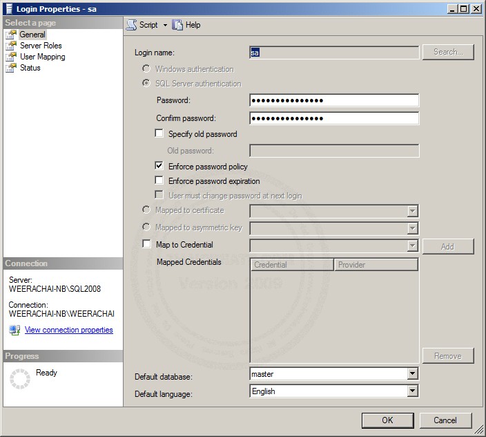This screenshot has height=437, width=486.
Task: Expand the Mapped to certificate dropdown
Action: coord(412,212)
